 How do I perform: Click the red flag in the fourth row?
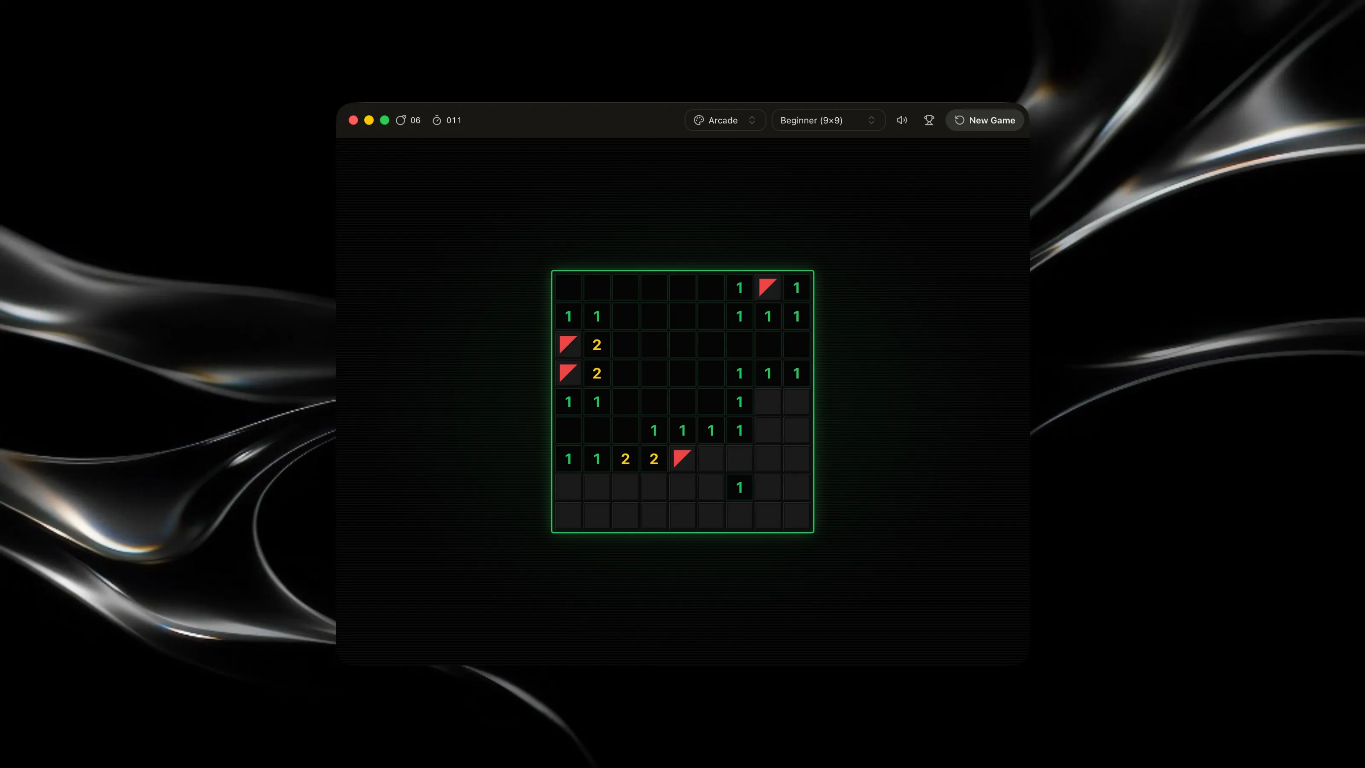click(568, 373)
